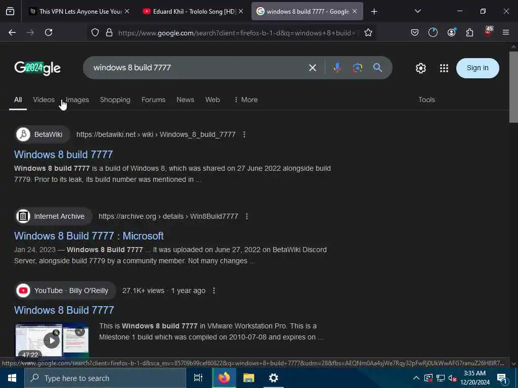Reload the current page
This screenshot has height=388, width=518.
pos(49,32)
